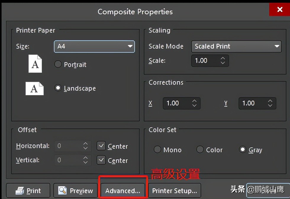Uncheck the Horizontal Center checkbox
Viewport: 290px width, 199px height.
click(101, 146)
